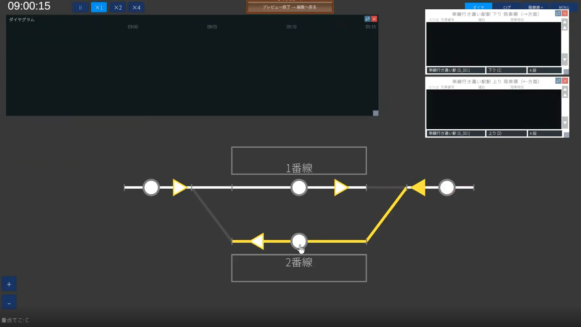Click the swap icon on 上り 発車標 panel
The width and height of the screenshot is (581, 327).
click(x=558, y=81)
